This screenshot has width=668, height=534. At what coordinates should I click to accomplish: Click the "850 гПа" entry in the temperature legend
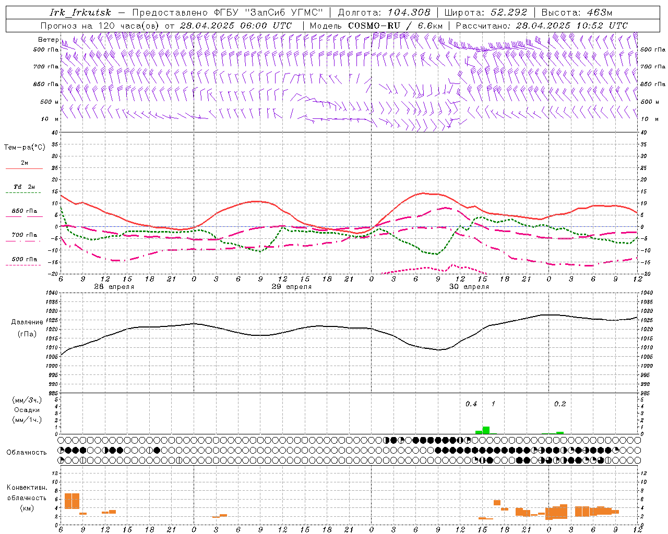[x=24, y=211]
